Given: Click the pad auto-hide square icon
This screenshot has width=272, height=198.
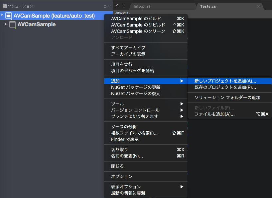Looking at the screenshot, I should pos(105,6).
